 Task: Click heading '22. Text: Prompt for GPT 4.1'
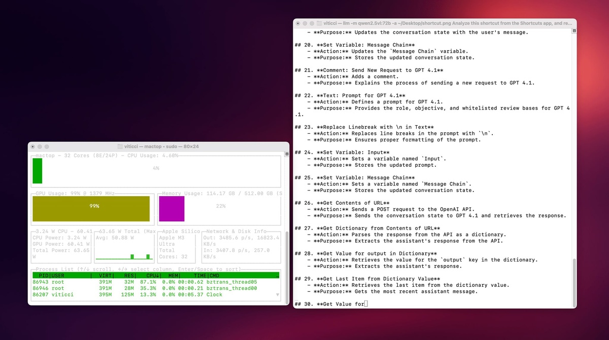click(x=350, y=95)
